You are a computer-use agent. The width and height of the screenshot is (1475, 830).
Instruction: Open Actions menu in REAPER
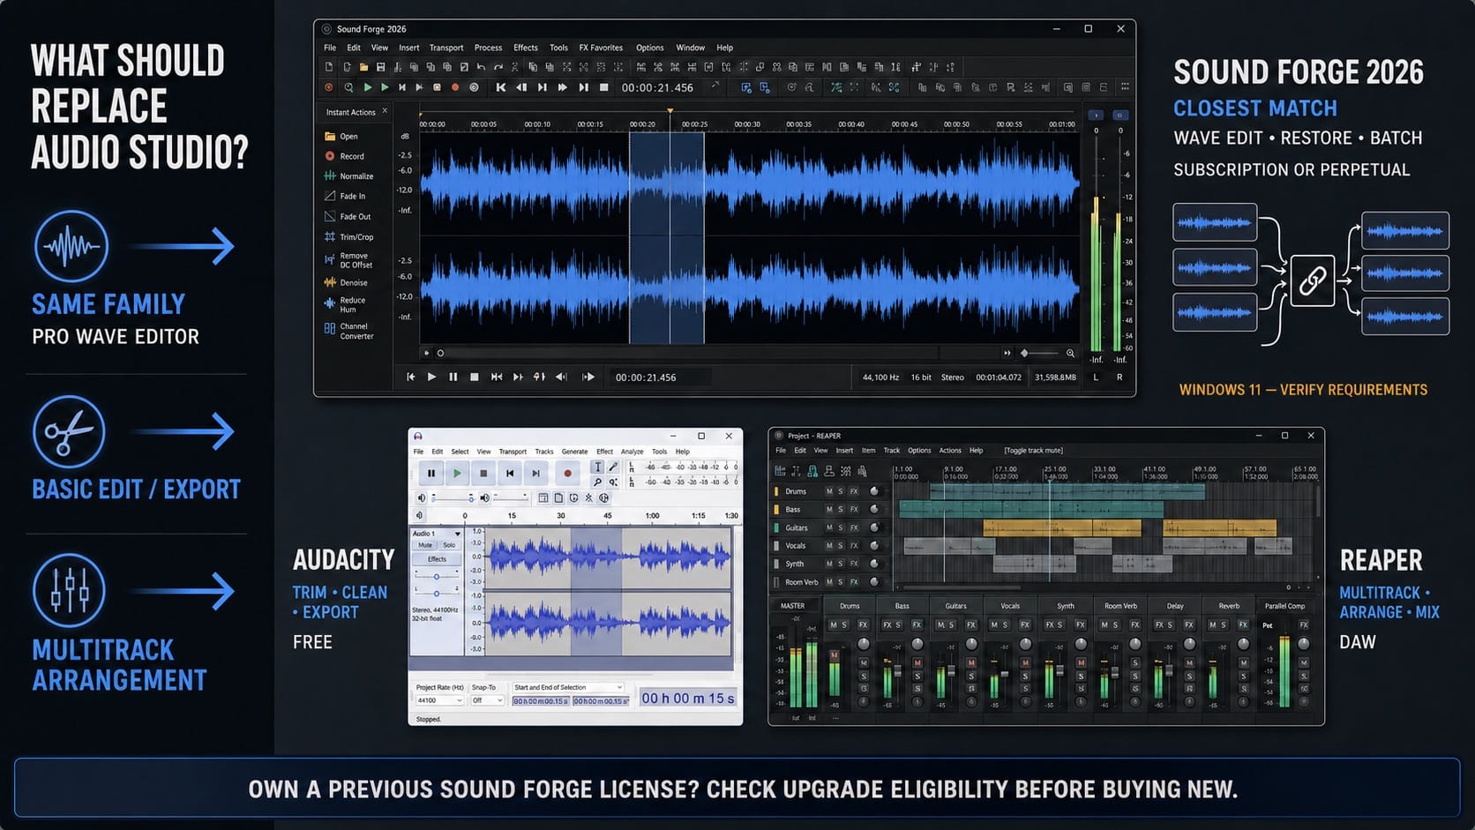[950, 450]
